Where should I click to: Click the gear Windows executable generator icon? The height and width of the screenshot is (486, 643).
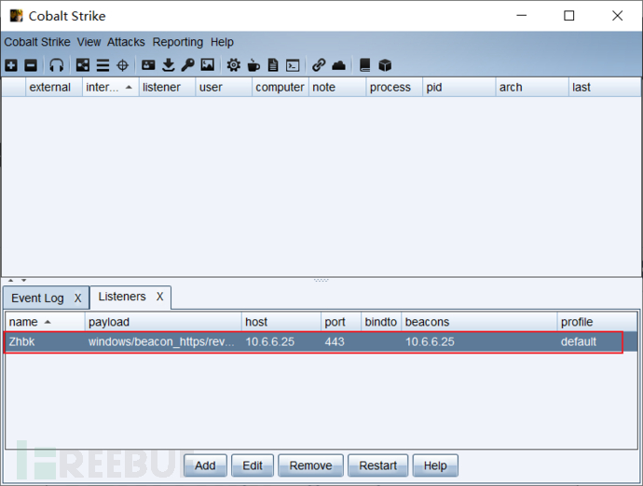(234, 65)
